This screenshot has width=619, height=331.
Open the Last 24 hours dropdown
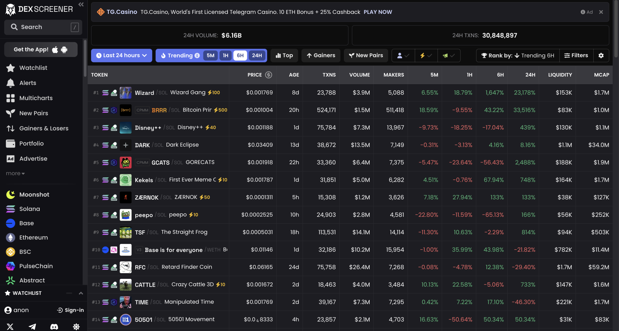122,55
